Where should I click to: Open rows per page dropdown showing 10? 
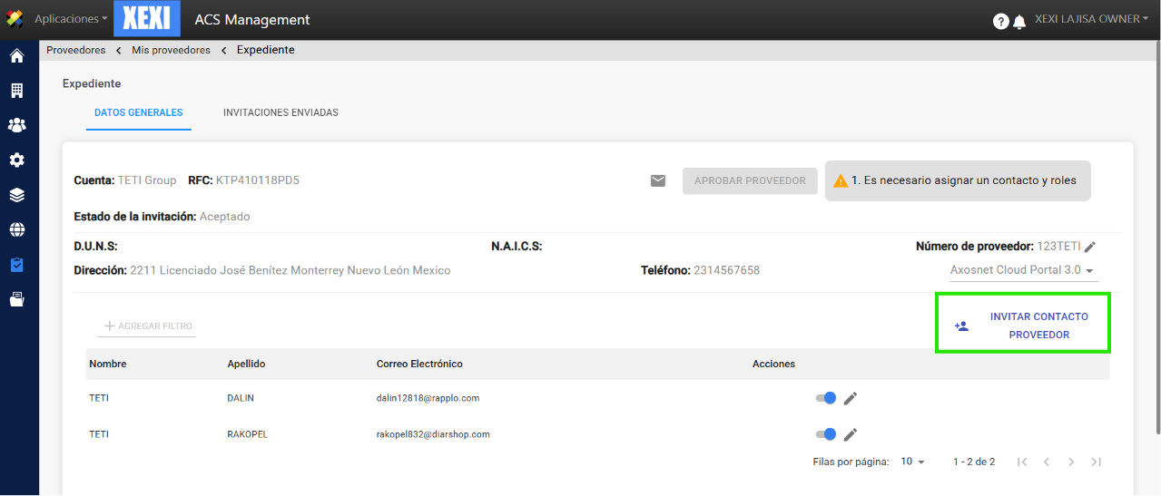pyautogui.click(x=912, y=462)
